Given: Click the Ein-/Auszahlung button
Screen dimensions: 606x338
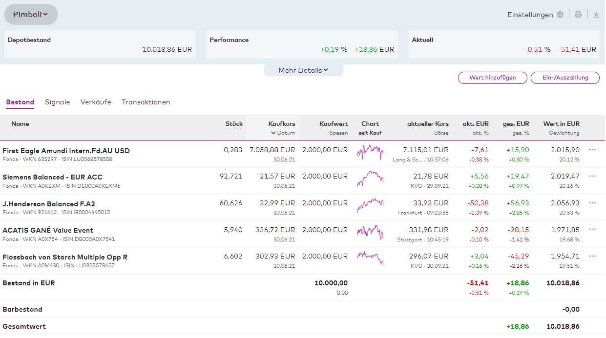Looking at the screenshot, I should point(565,78).
